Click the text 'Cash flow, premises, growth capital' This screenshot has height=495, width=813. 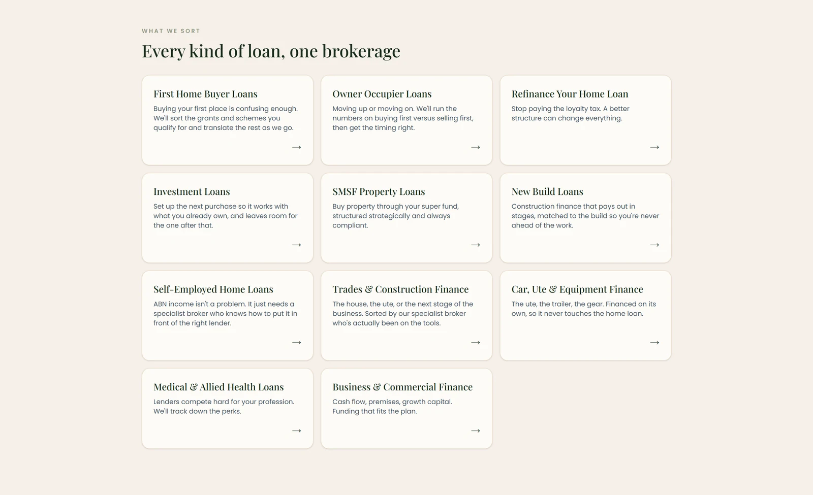click(392, 402)
